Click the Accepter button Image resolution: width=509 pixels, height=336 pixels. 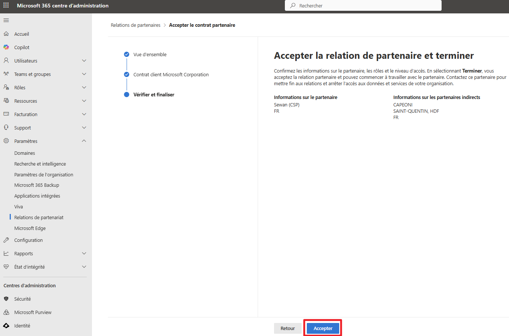[x=323, y=328]
